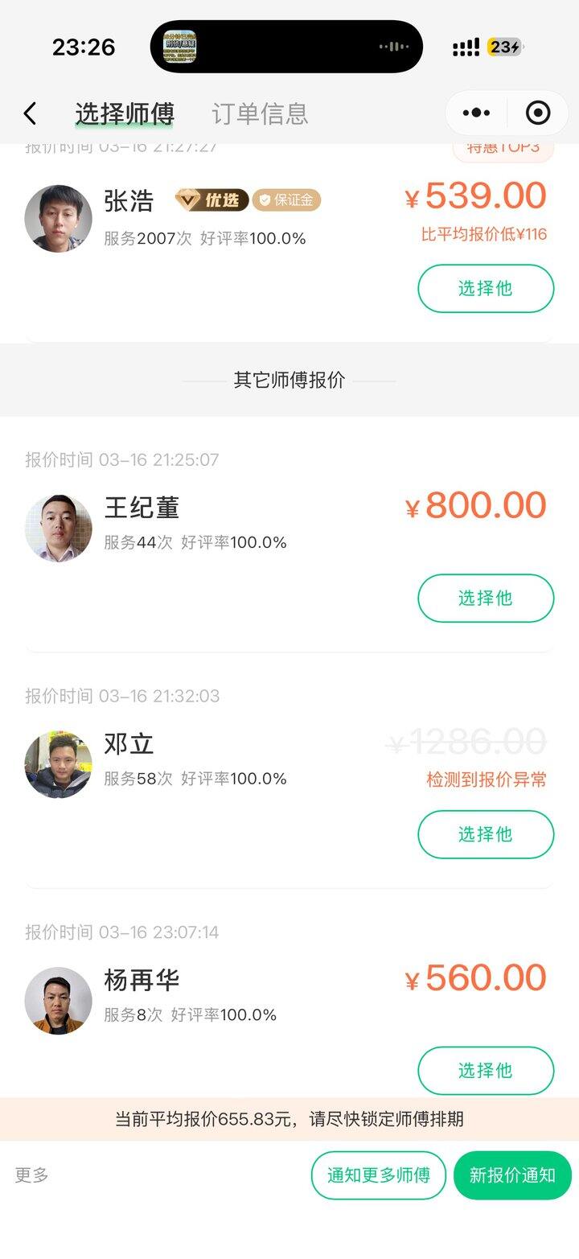The height and width of the screenshot is (1259, 579).
Task: Choose 王纪董 with the 选择他 button
Action: coord(486,598)
